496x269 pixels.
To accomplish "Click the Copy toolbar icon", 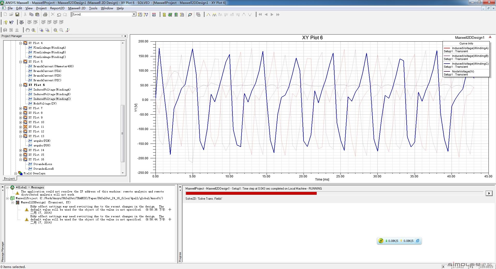I will pyautogui.click(x=31, y=14).
